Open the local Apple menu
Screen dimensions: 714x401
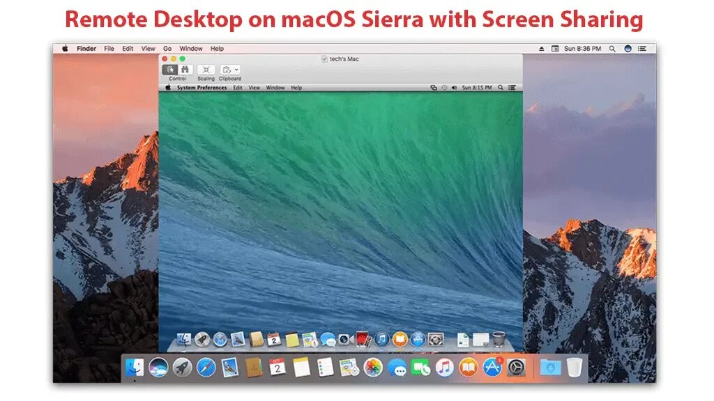coord(65,49)
